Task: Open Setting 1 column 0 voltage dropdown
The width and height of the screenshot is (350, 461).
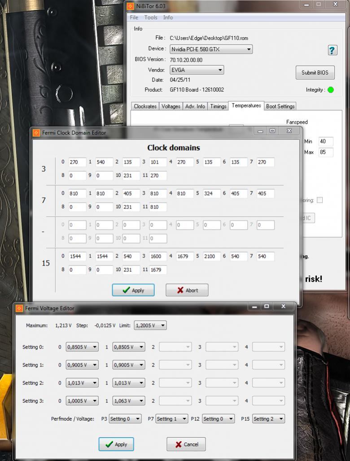Action: [x=82, y=365]
